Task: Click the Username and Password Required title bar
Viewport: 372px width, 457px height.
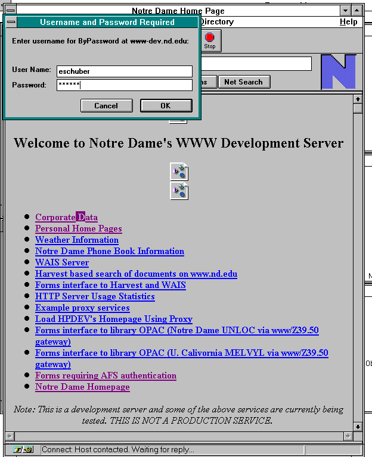Action: pyautogui.click(x=107, y=22)
